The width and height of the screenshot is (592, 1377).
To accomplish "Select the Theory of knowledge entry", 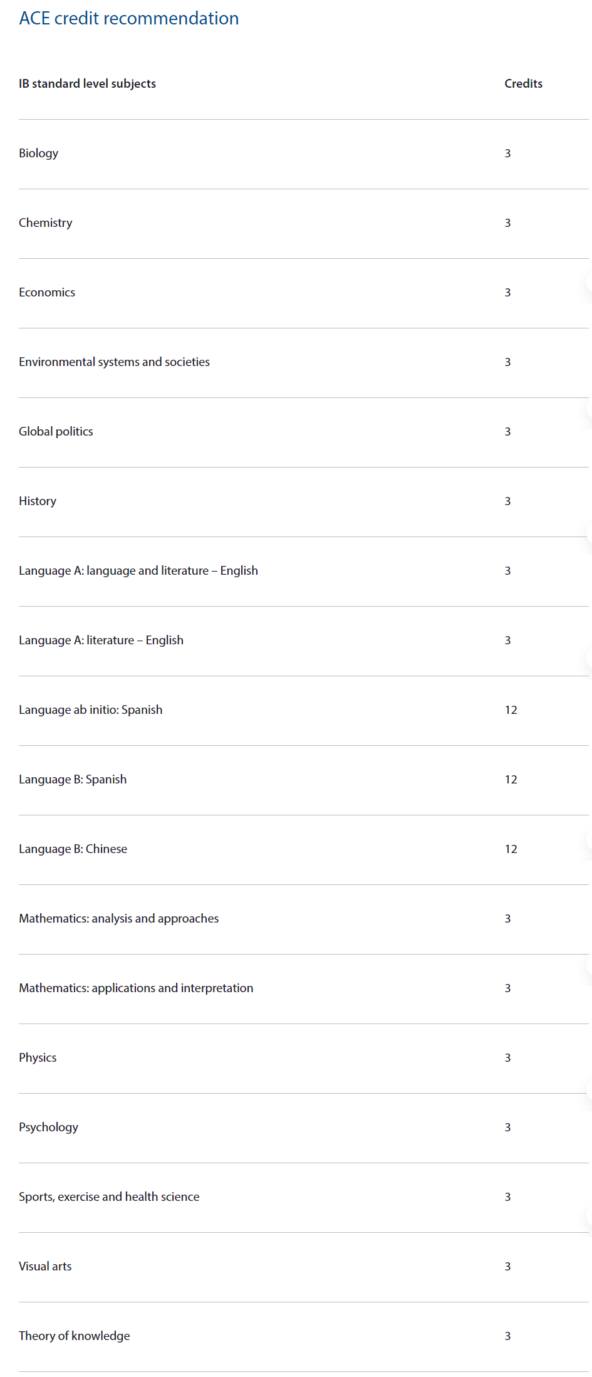I will [75, 1336].
